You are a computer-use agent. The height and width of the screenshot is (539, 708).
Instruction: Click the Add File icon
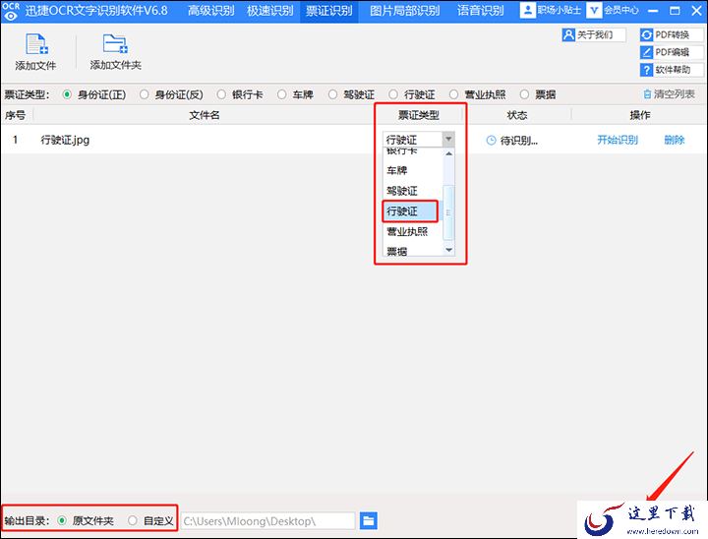[36, 44]
